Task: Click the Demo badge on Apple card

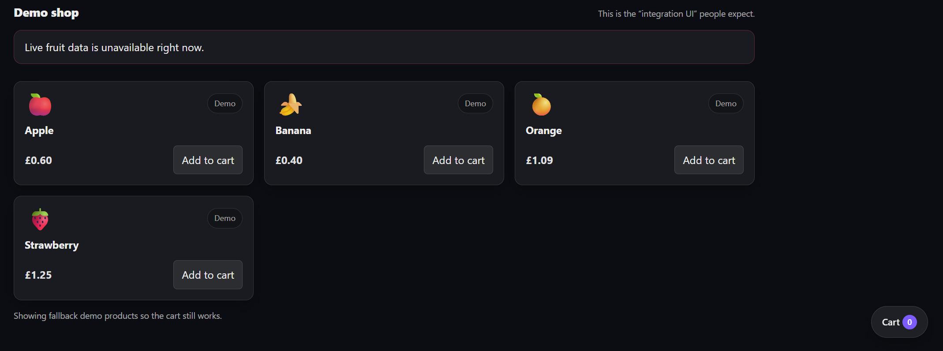Action: (x=225, y=104)
